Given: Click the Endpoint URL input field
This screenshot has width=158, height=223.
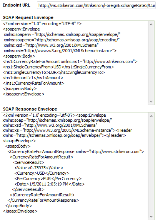Looking at the screenshot, I should point(96,5).
